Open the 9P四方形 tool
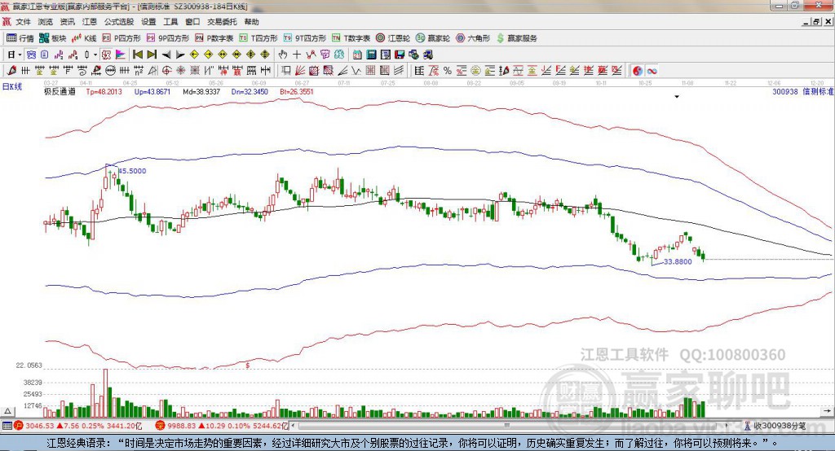Viewport: 835px width, 451px height. point(168,38)
